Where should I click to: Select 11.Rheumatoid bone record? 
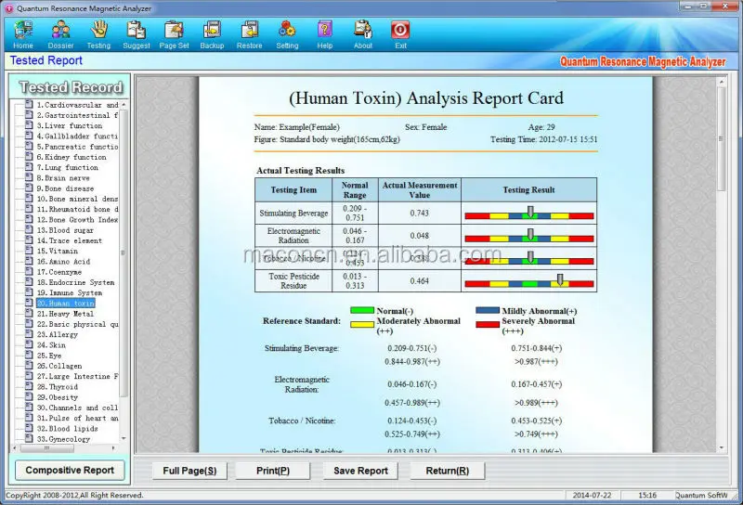[x=78, y=209]
